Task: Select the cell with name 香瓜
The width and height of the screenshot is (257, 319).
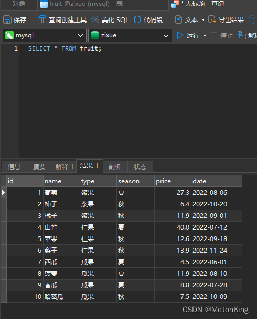Action: [61, 285]
